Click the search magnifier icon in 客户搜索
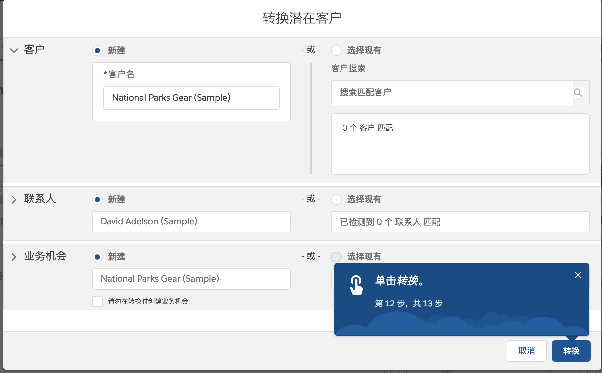The image size is (602, 373). pos(578,93)
